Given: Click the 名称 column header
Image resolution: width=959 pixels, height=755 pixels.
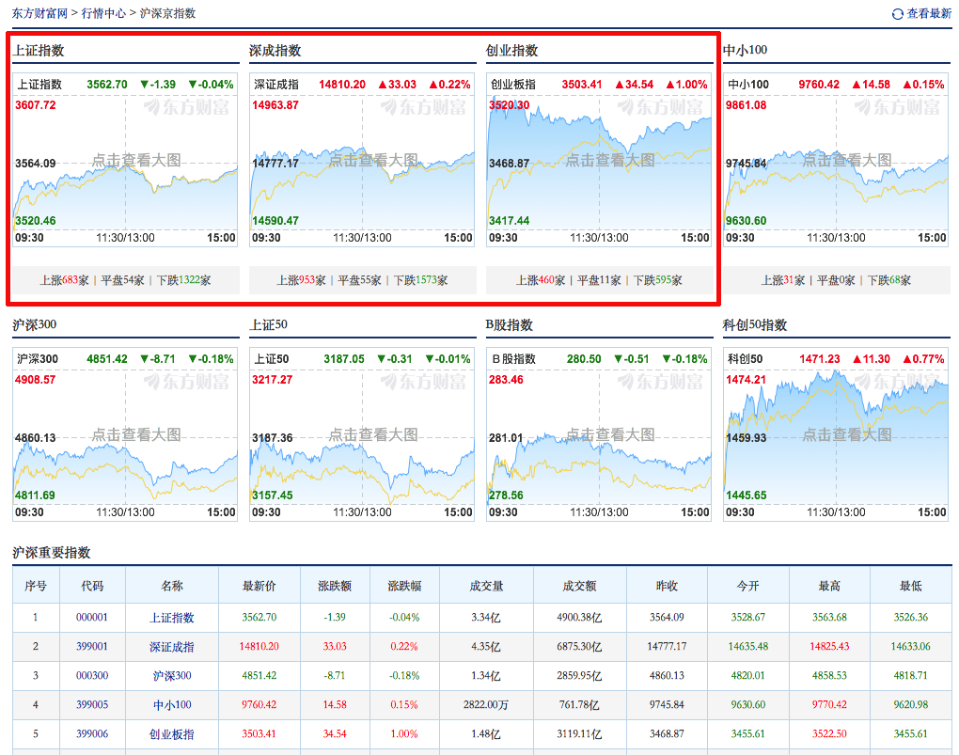Looking at the screenshot, I should click(x=172, y=586).
